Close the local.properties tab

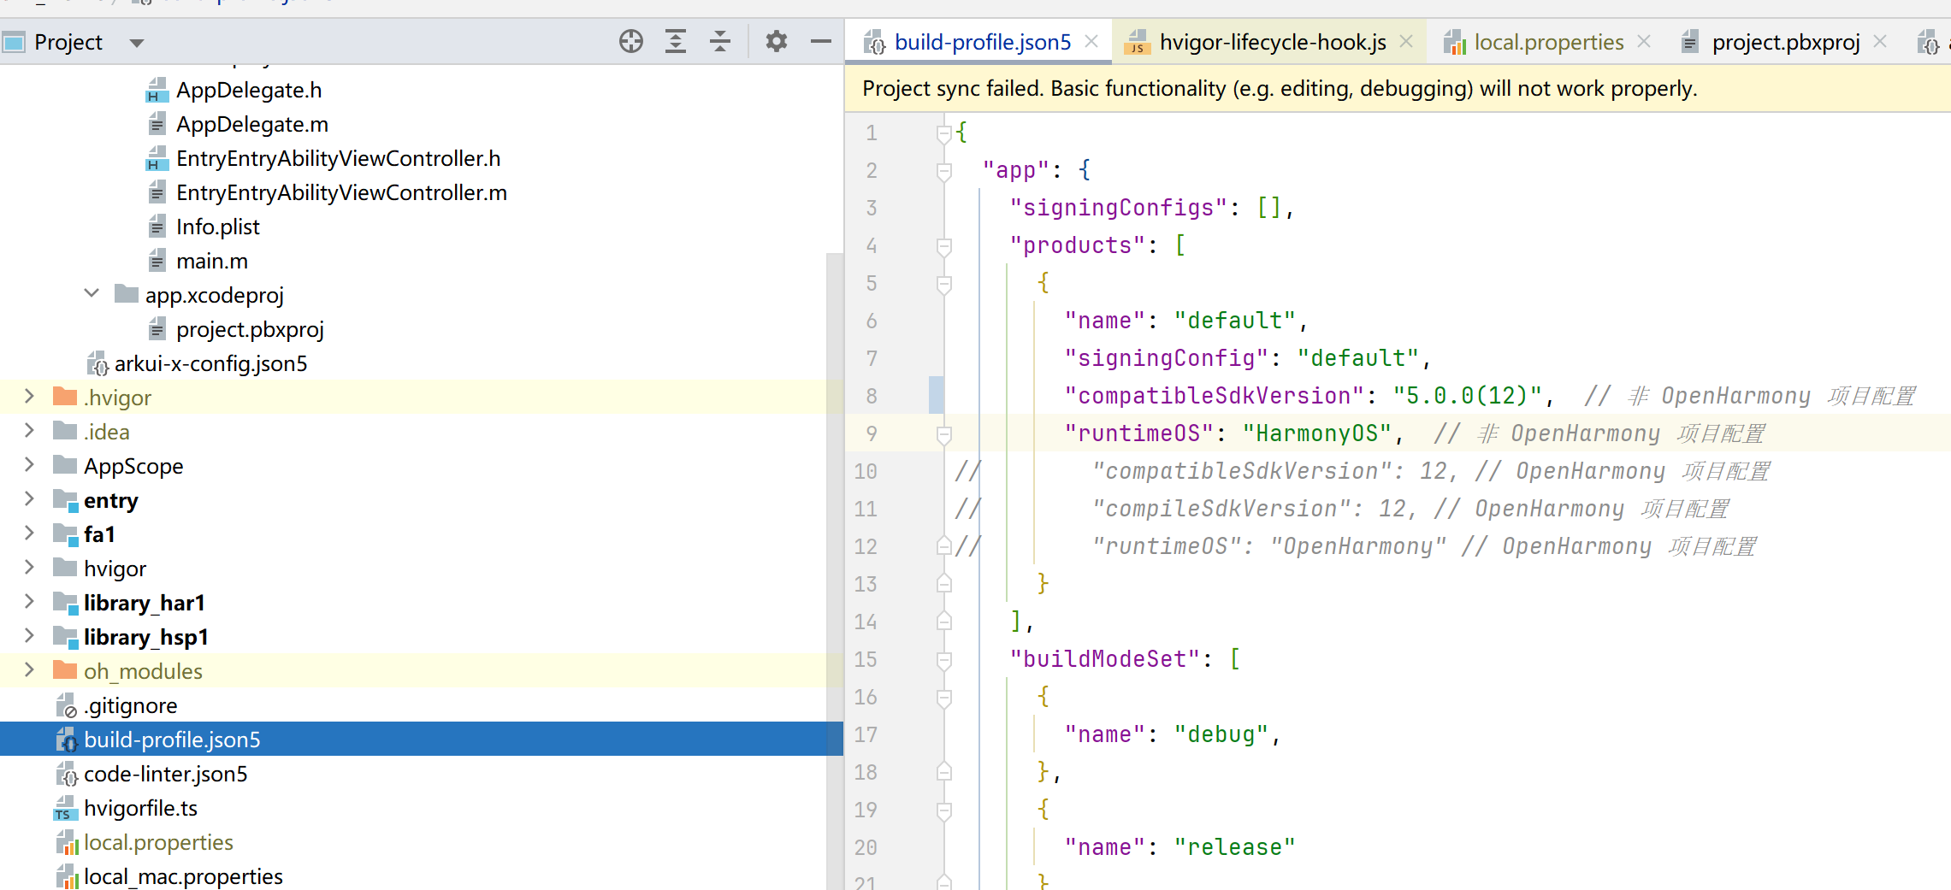[x=1644, y=41]
